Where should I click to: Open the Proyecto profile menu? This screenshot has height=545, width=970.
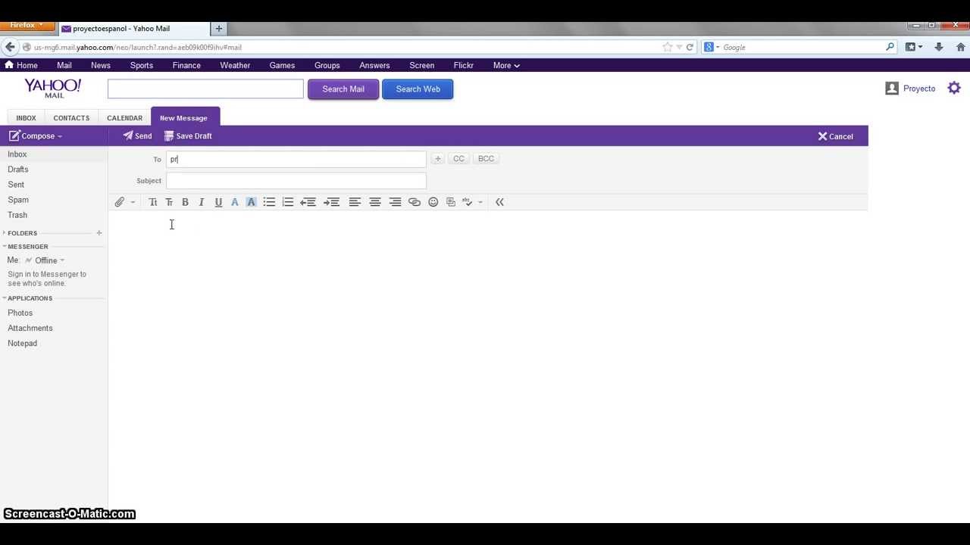tap(911, 89)
